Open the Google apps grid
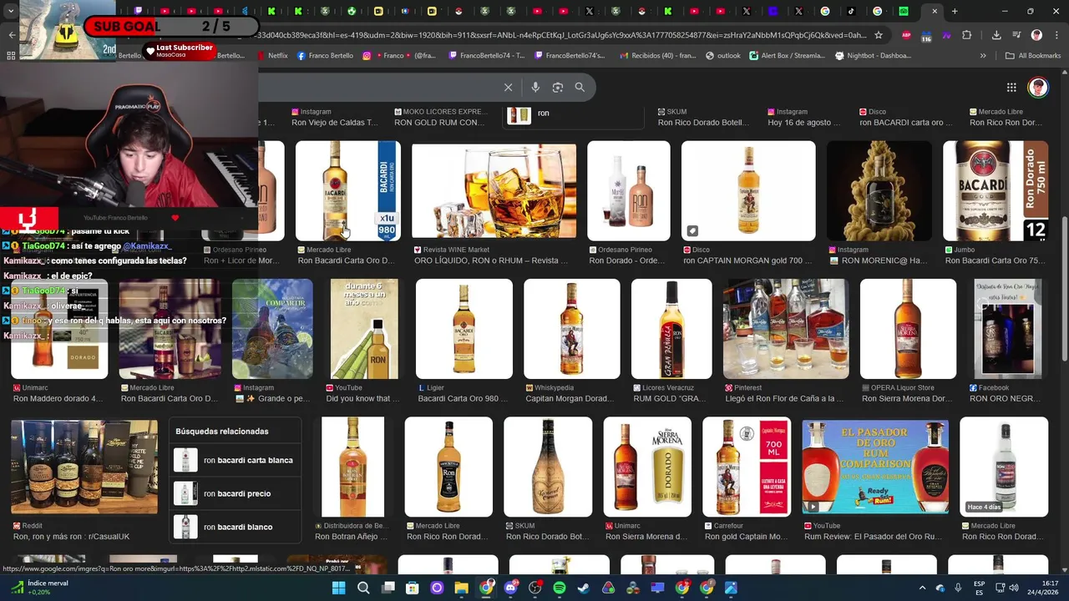Screen dimensions: 1069x601 (x=1011, y=87)
